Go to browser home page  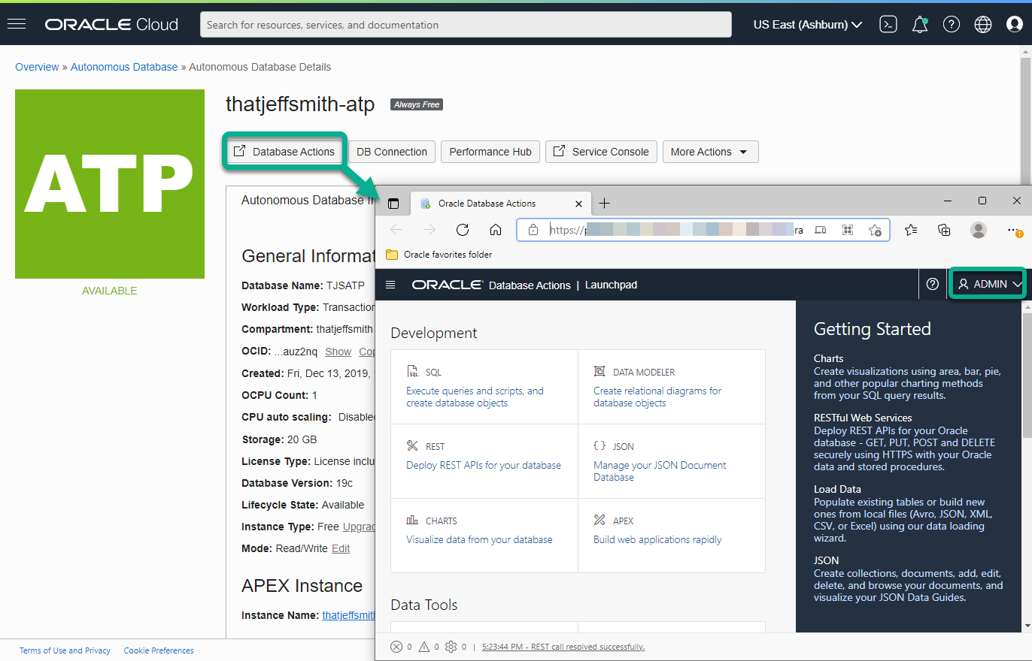click(496, 230)
